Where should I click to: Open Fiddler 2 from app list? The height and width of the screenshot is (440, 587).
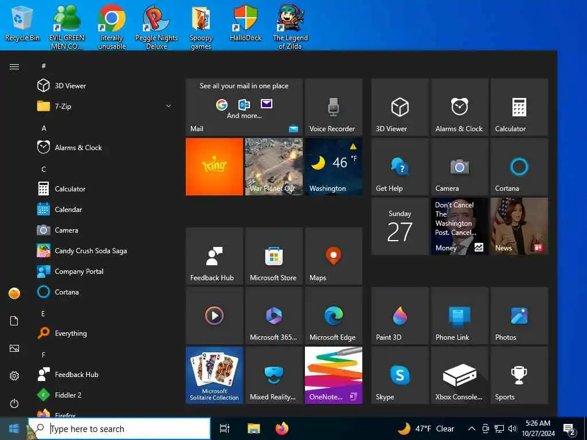click(x=104, y=395)
